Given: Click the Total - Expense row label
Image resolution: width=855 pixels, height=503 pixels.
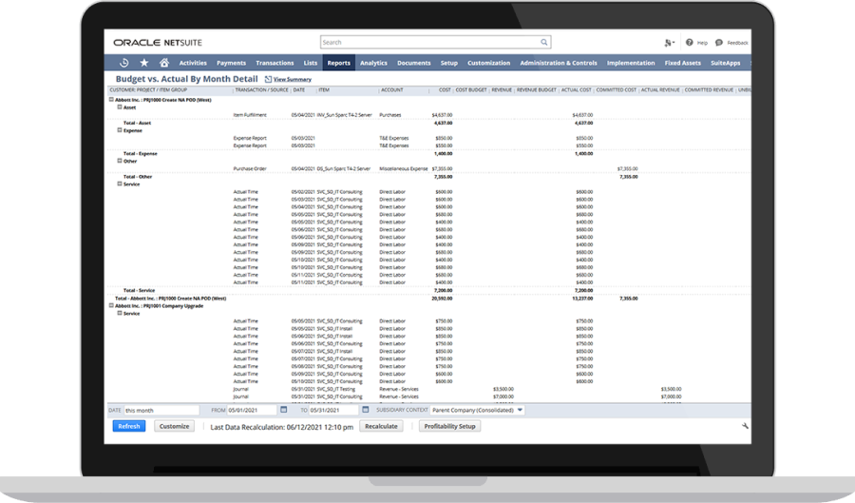Looking at the screenshot, I should 141,153.
